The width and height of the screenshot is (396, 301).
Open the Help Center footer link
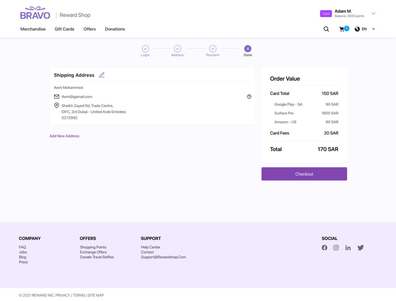click(x=150, y=247)
